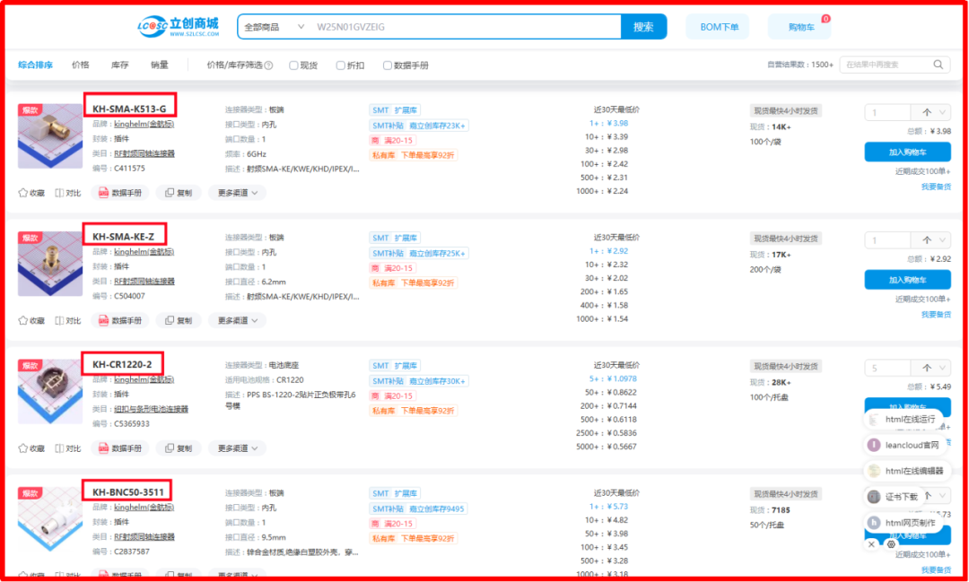Click the 1+: ¥3.98 price tier
The height and width of the screenshot is (582, 969).
(x=608, y=124)
